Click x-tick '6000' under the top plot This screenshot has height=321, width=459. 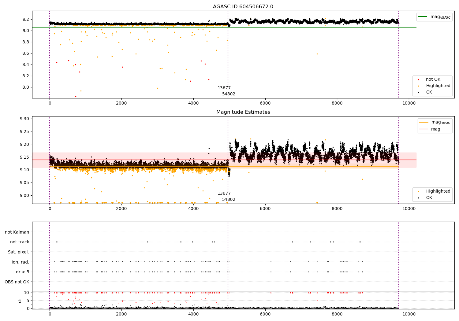click(x=265, y=103)
